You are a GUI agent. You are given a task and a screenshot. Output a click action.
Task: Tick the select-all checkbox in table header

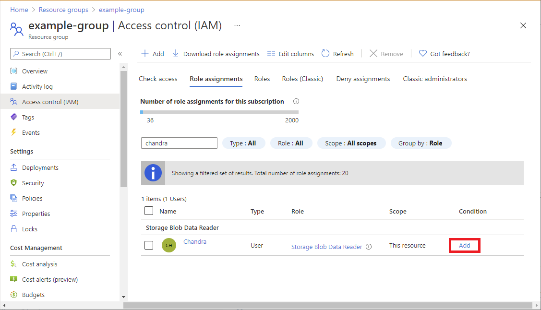pyautogui.click(x=149, y=211)
